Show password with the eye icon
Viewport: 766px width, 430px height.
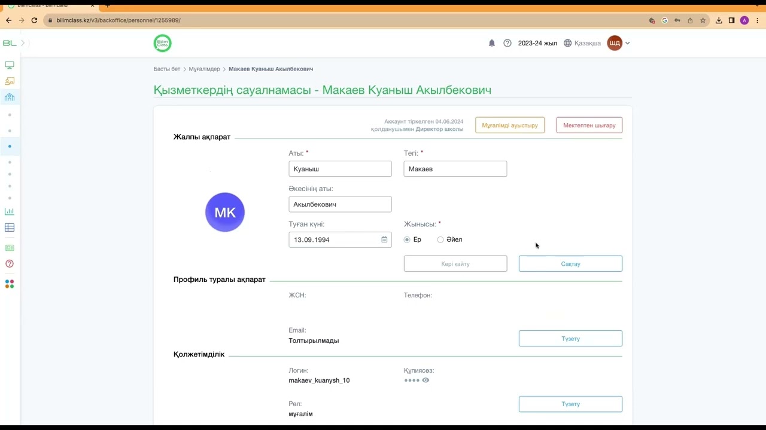(x=425, y=380)
